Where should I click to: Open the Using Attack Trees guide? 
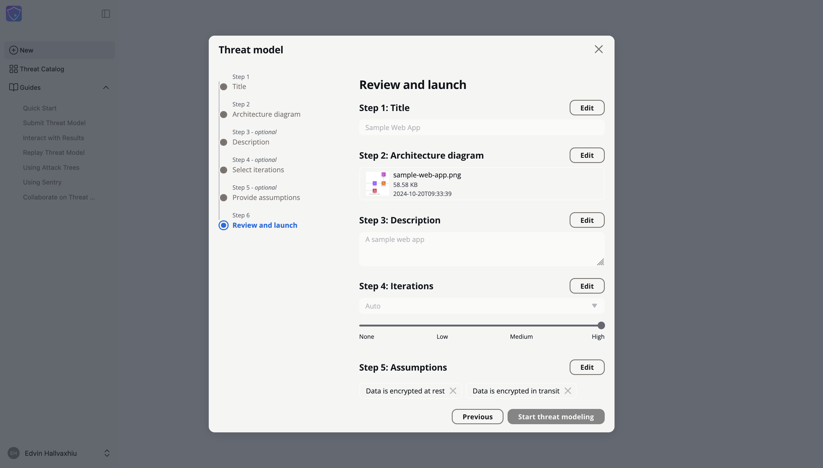[x=51, y=167]
